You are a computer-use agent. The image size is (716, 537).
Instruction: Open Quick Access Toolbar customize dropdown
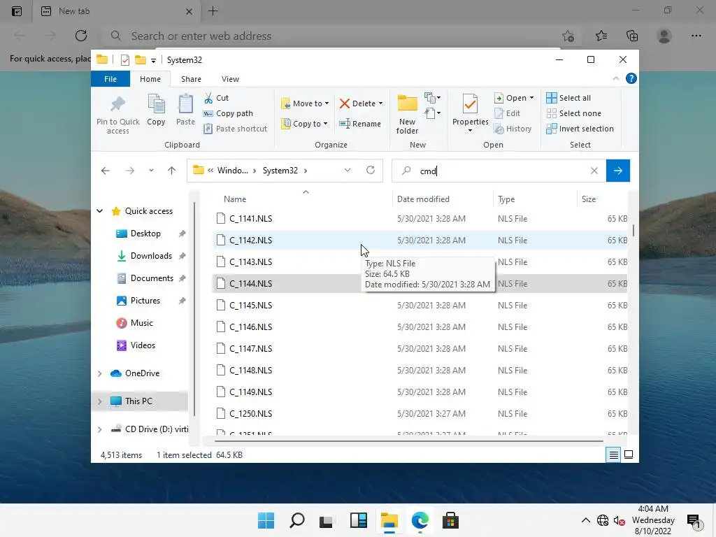pos(153,60)
